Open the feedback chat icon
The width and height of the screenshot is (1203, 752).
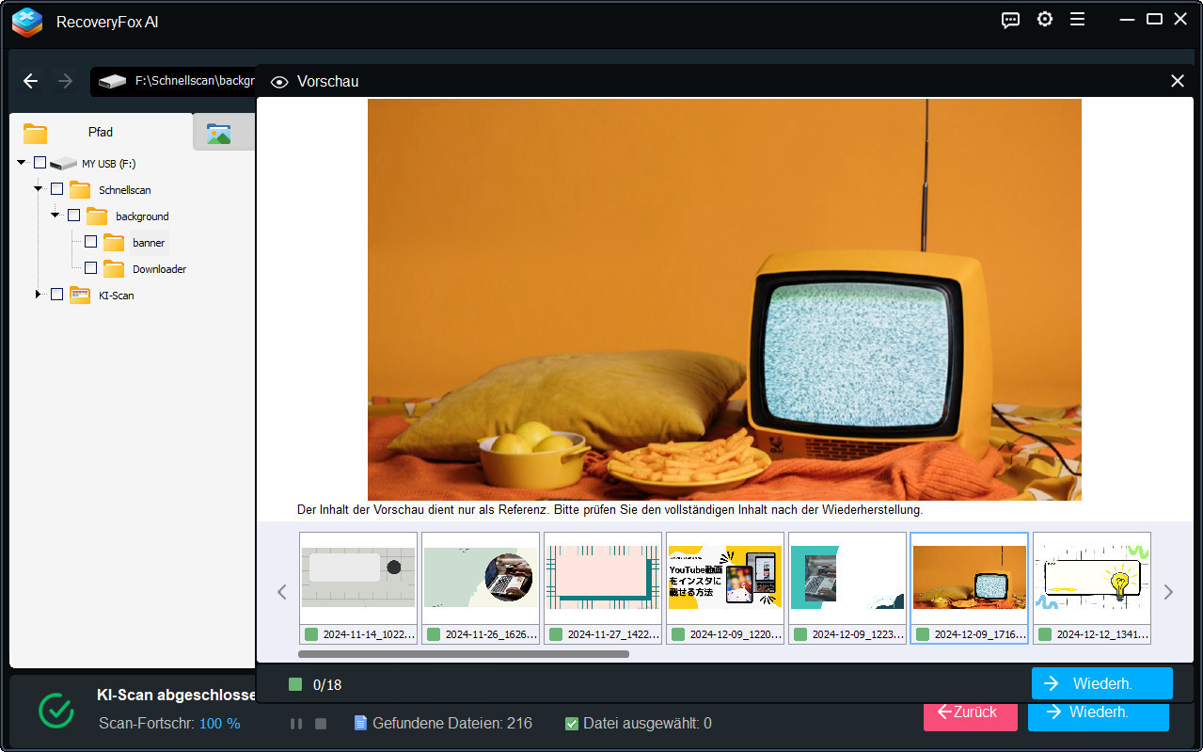pyautogui.click(x=1010, y=20)
